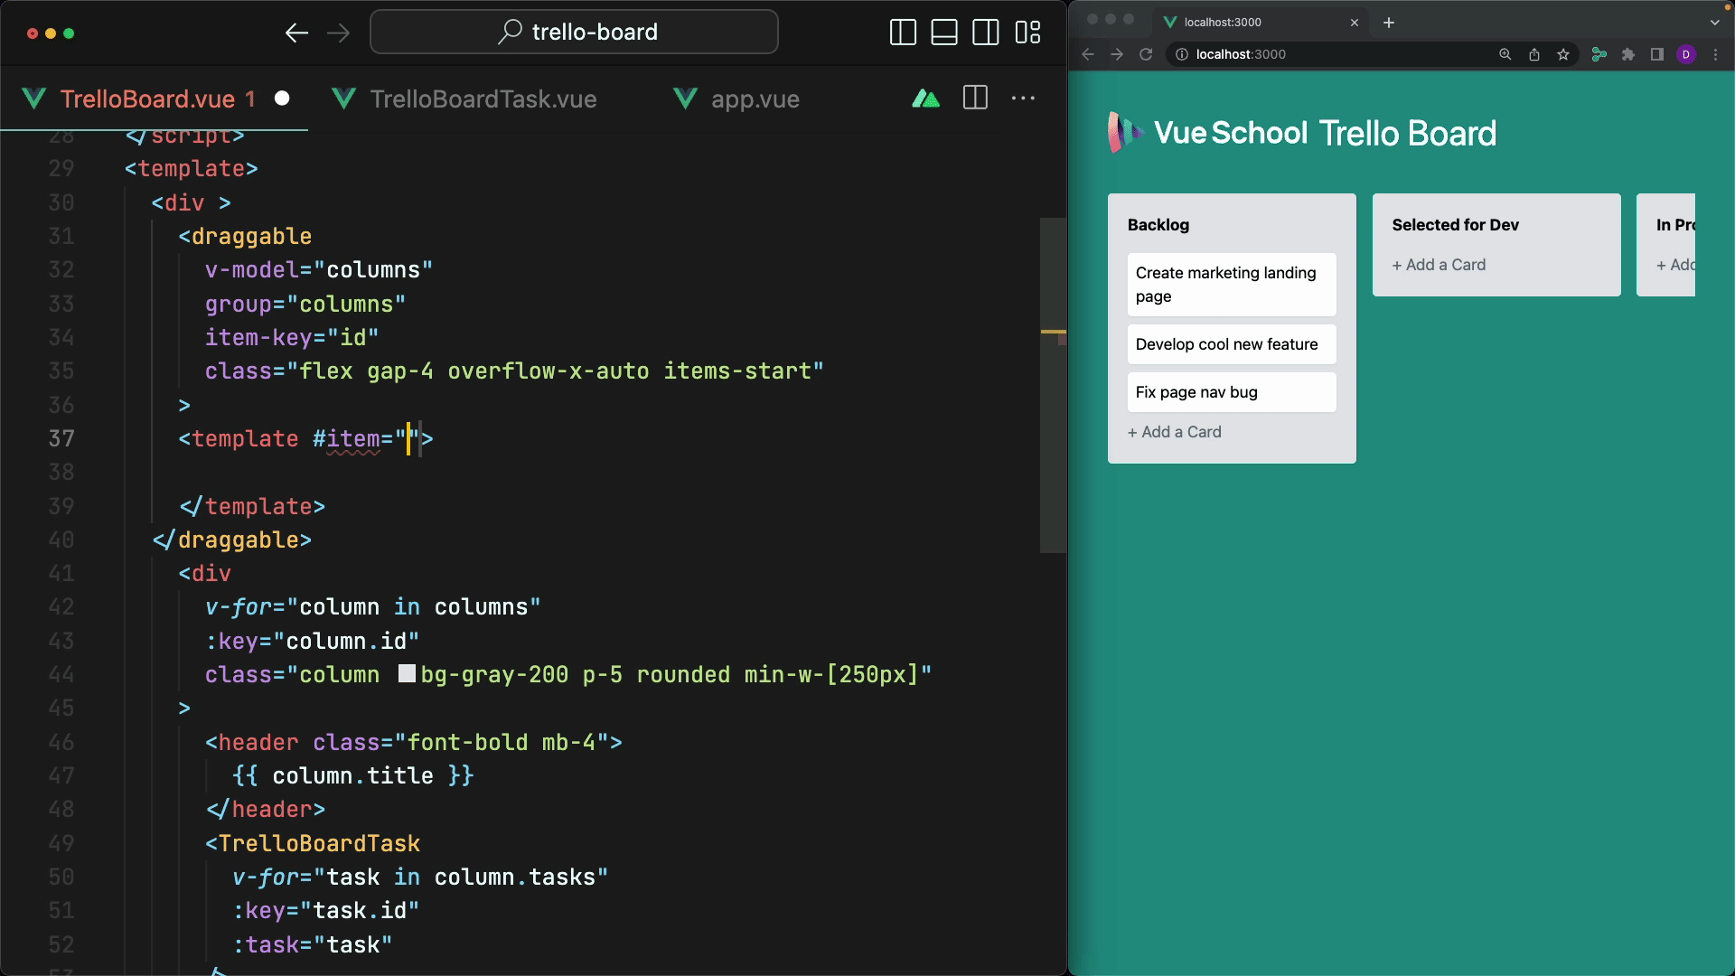1735x976 pixels.
Task: Click the editor minimap viewport slider
Action: click(x=1053, y=384)
